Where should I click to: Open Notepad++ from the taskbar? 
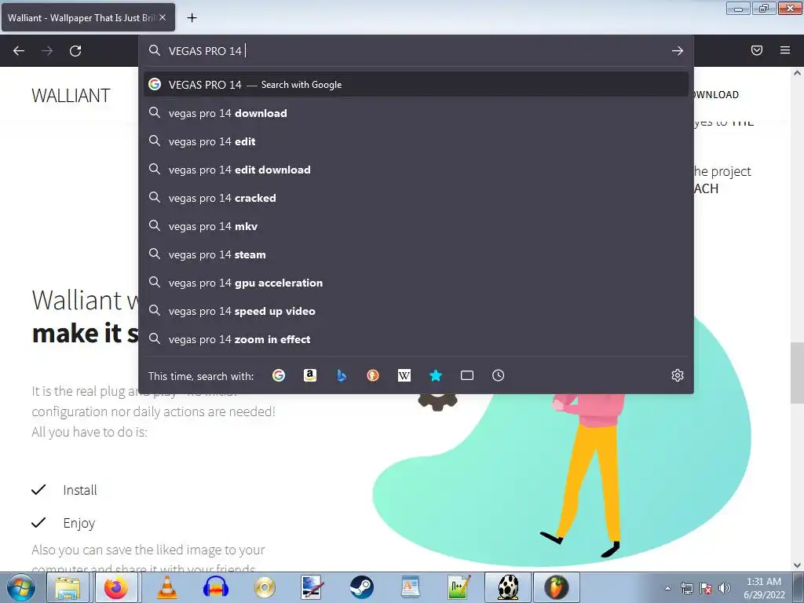459,587
